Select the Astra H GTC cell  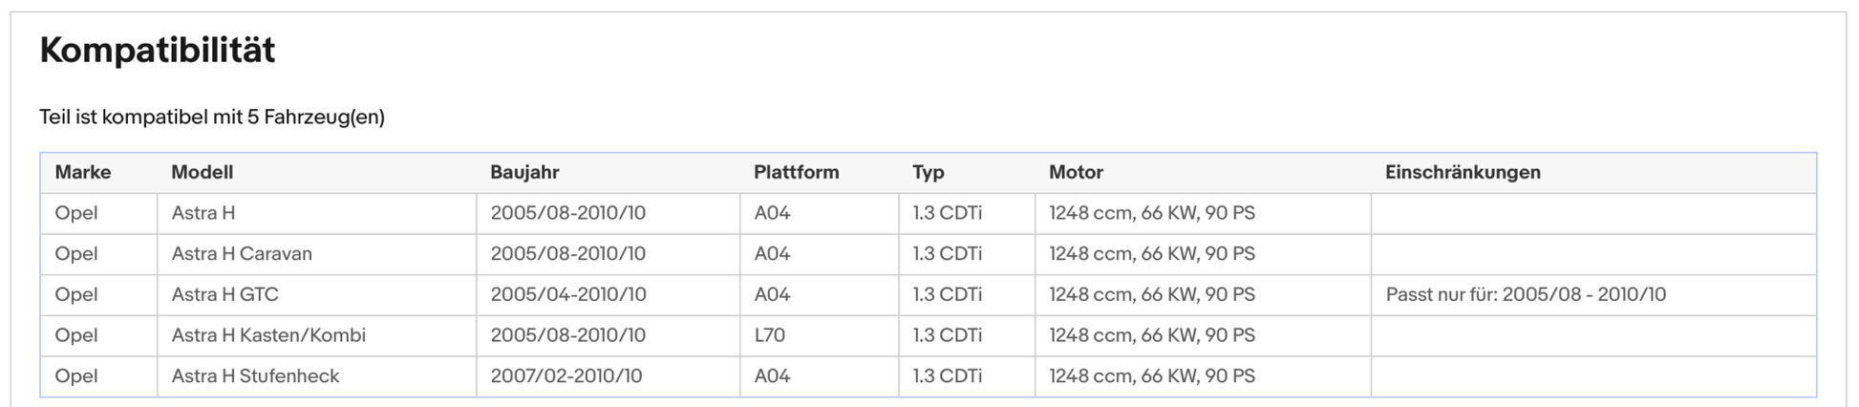[x=316, y=295]
